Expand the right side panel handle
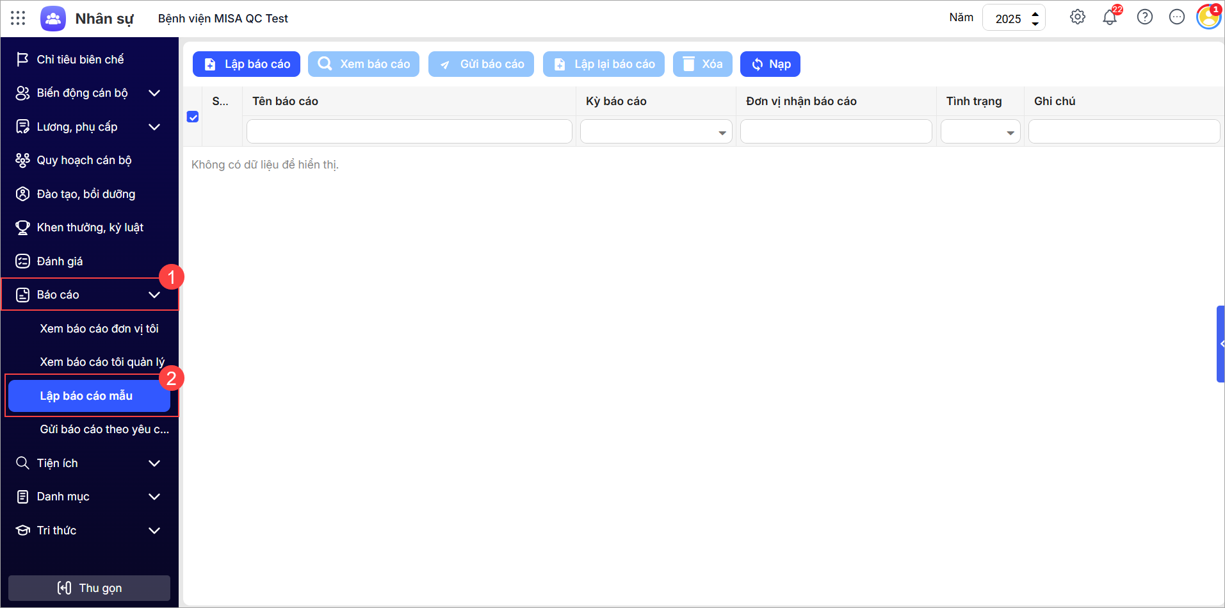This screenshot has height=608, width=1225. click(x=1221, y=344)
